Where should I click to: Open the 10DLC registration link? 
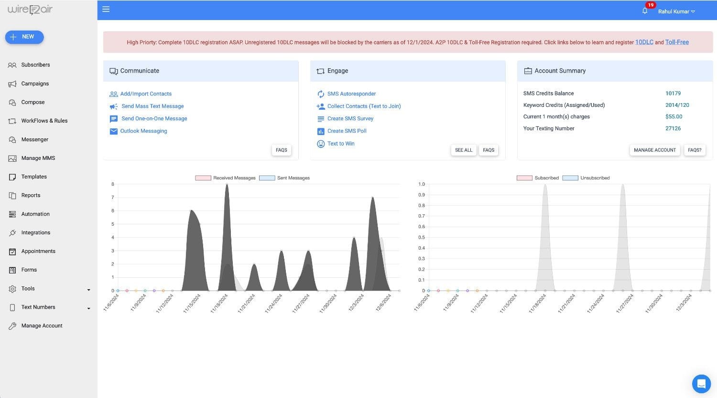pyautogui.click(x=644, y=42)
